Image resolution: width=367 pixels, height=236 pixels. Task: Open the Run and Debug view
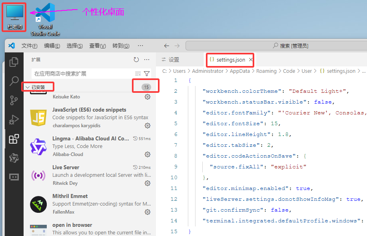point(14,120)
